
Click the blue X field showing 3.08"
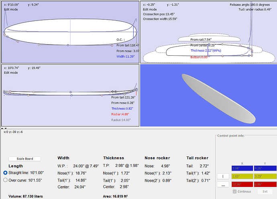tap(242, 169)
